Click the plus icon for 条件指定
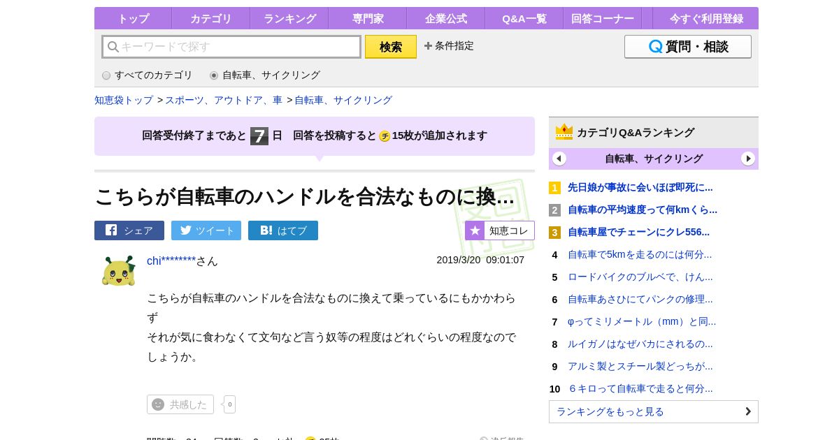839x440 pixels. coord(428,46)
